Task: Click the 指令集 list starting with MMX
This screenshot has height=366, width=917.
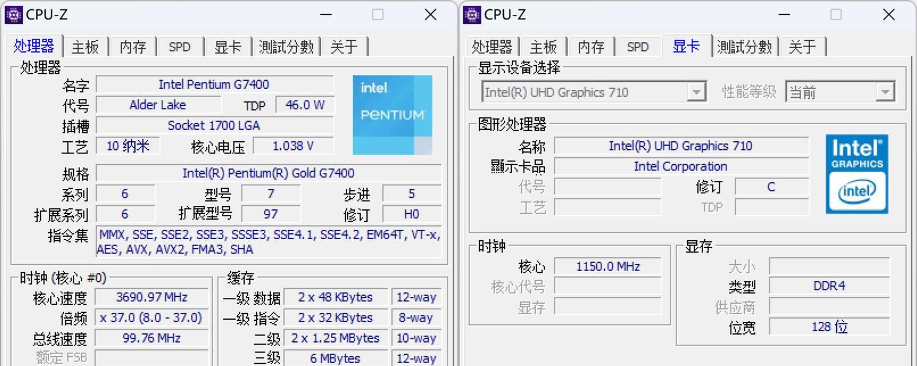Action: pos(269,242)
